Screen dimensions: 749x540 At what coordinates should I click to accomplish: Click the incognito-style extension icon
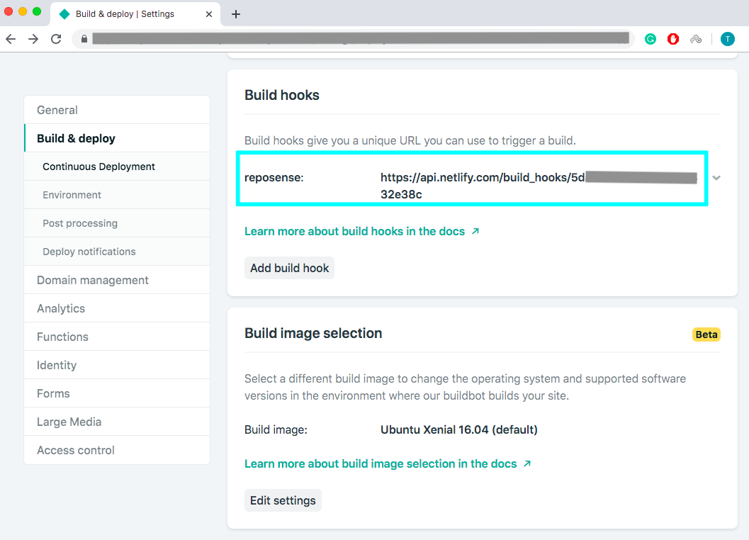click(x=696, y=39)
